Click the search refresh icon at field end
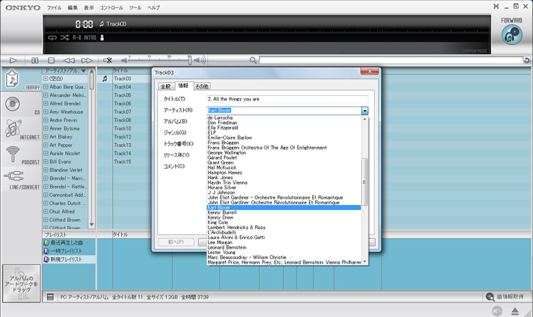The image size is (533, 317). (527, 61)
